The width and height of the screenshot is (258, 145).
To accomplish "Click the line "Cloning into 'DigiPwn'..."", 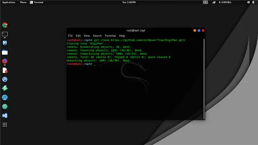I will coord(88,43).
